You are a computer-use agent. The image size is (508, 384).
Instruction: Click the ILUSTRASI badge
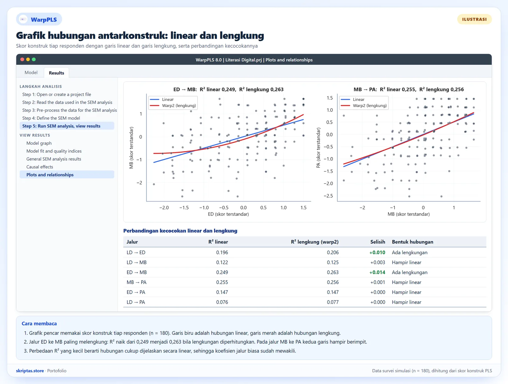click(x=474, y=19)
